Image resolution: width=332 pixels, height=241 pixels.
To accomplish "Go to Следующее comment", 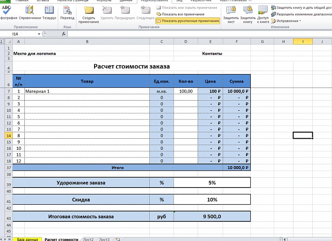I will [x=145, y=13].
